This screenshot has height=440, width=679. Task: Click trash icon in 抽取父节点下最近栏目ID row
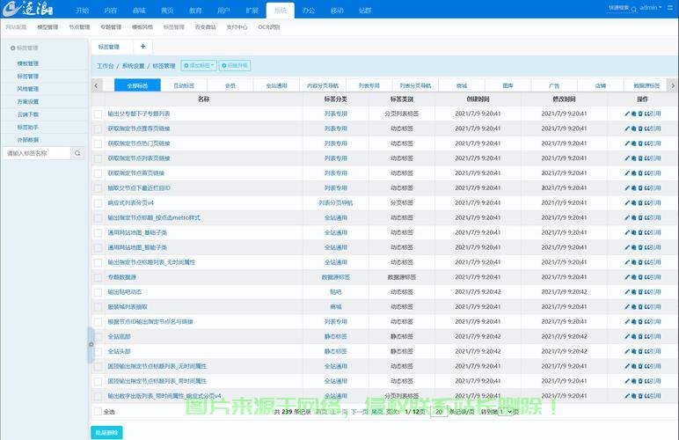[x=640, y=188]
